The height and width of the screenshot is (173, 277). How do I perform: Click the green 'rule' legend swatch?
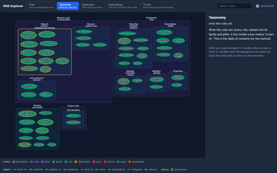[x=66, y=162]
